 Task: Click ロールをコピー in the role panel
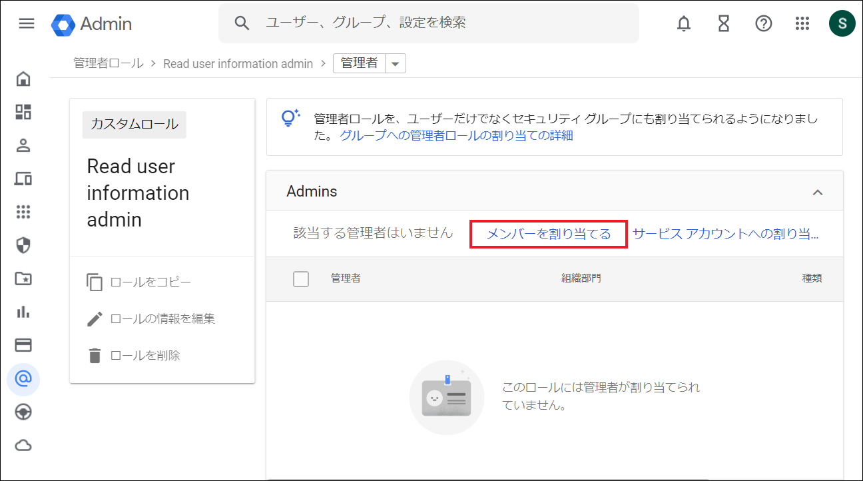150,282
